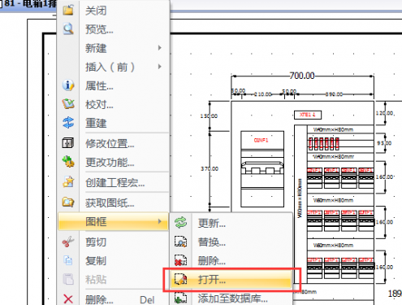This screenshot has width=402, height=305.
Task: Choose 添加至数据库... entry
Action: coord(231,298)
